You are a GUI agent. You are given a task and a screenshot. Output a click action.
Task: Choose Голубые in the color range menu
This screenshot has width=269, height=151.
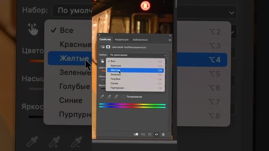tap(135, 79)
